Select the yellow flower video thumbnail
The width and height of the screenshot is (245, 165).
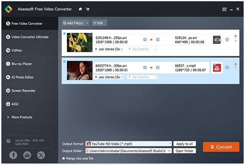point(80,42)
